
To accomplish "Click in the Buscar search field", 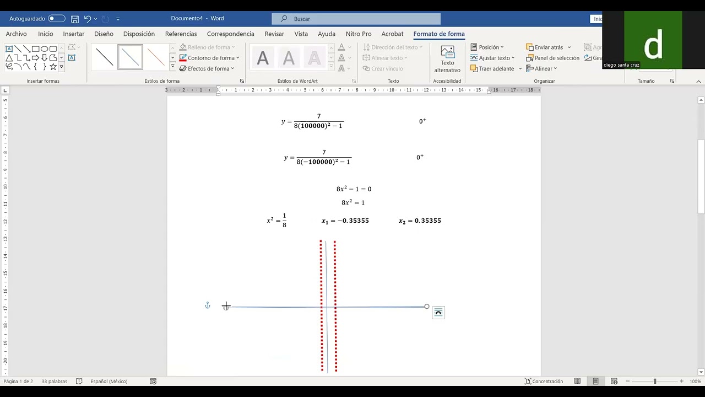I will (x=356, y=19).
